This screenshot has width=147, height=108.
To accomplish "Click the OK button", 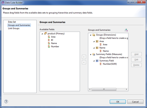I will coord(118,102).
